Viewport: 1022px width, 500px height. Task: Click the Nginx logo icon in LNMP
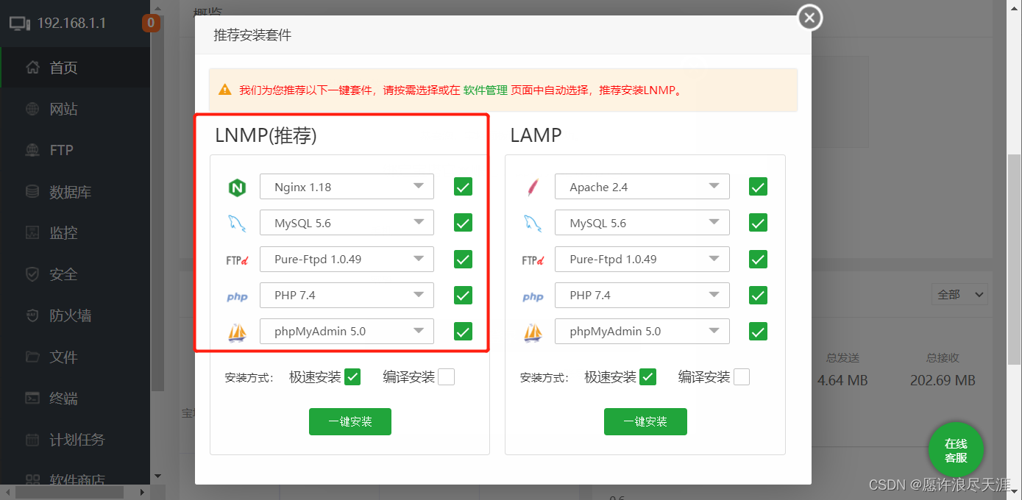click(x=237, y=187)
